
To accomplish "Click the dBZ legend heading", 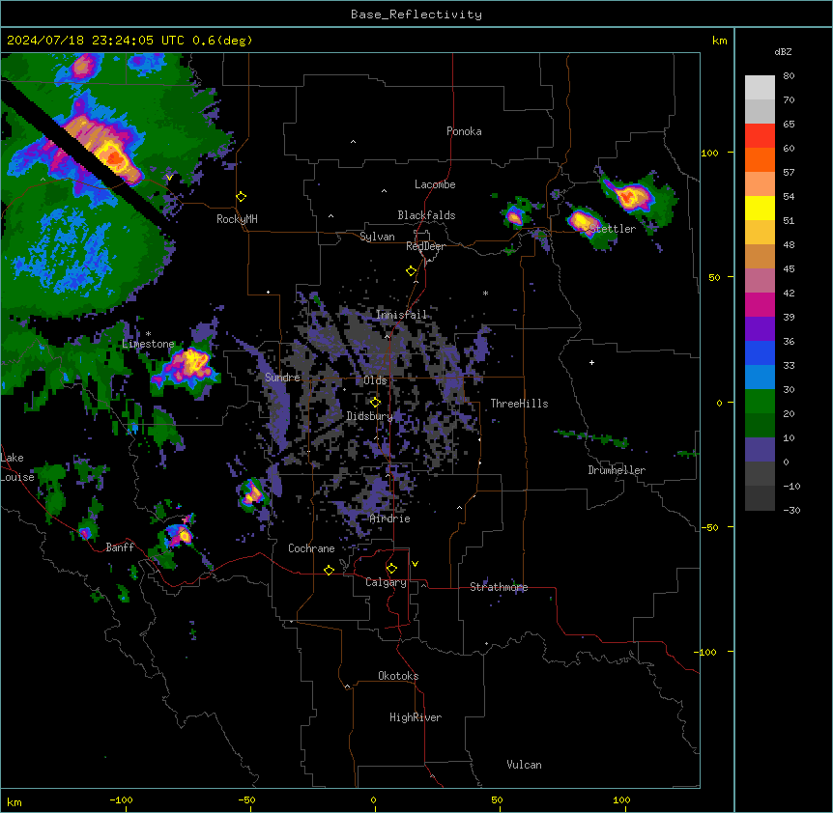I will click(x=783, y=51).
